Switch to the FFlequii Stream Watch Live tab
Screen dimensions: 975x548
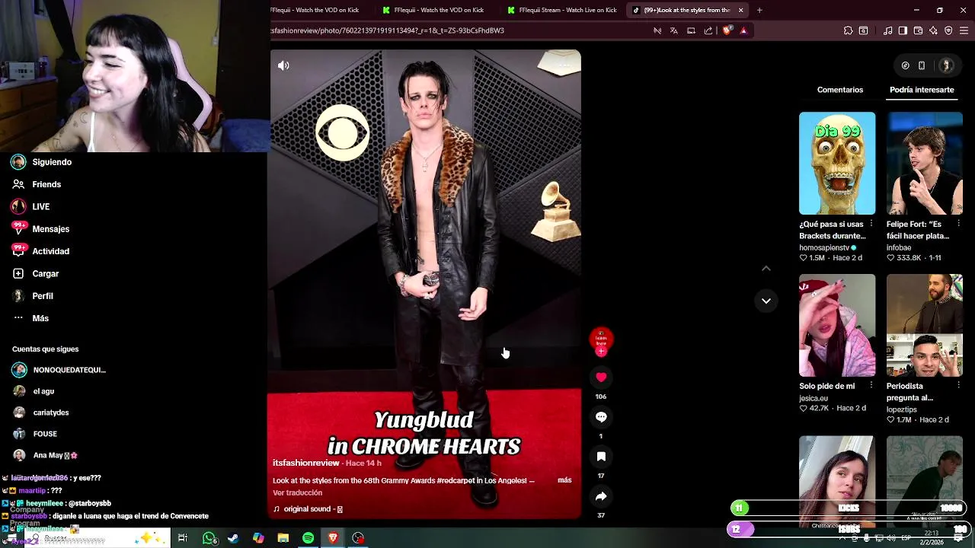pyautogui.click(x=562, y=10)
